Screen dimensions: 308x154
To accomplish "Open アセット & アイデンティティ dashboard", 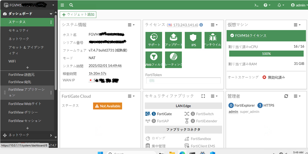I will (26, 50).
